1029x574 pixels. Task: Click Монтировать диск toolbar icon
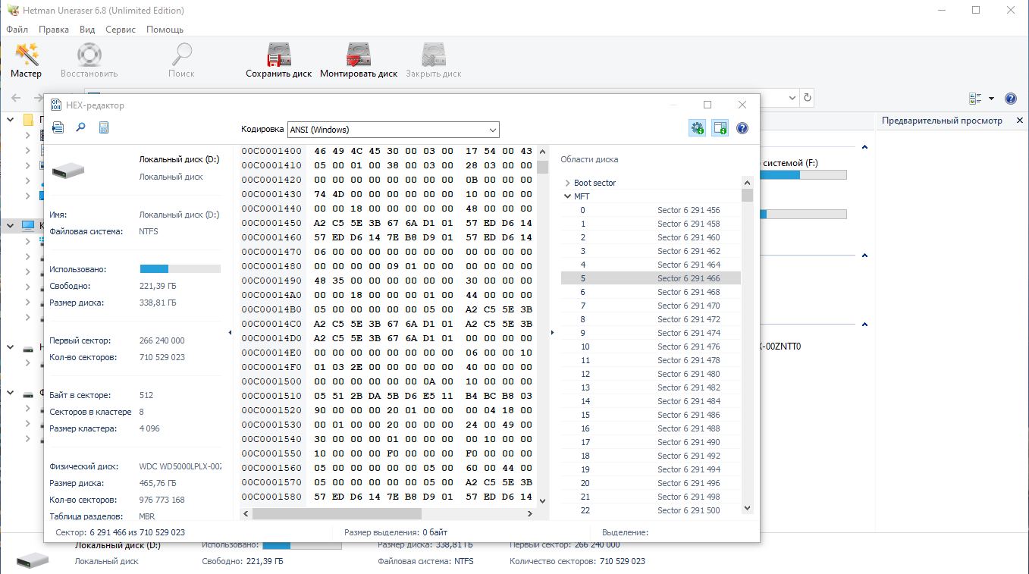(359, 61)
